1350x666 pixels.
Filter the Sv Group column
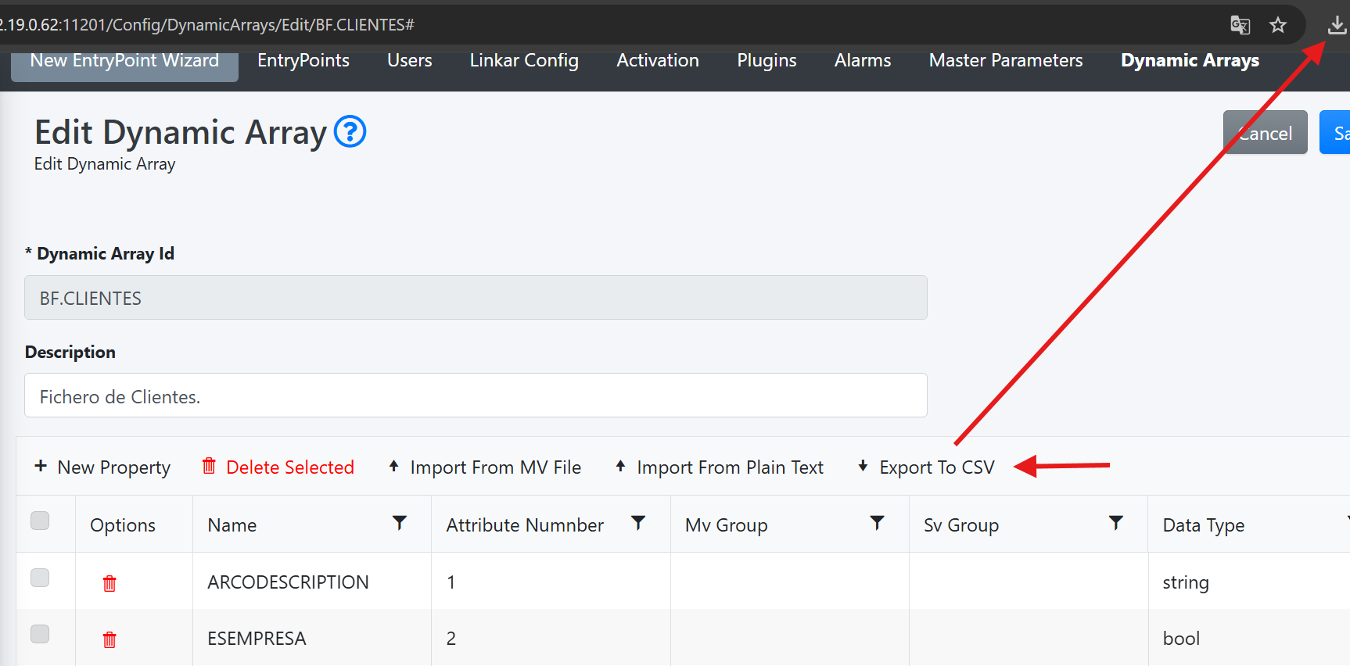coord(1116,523)
